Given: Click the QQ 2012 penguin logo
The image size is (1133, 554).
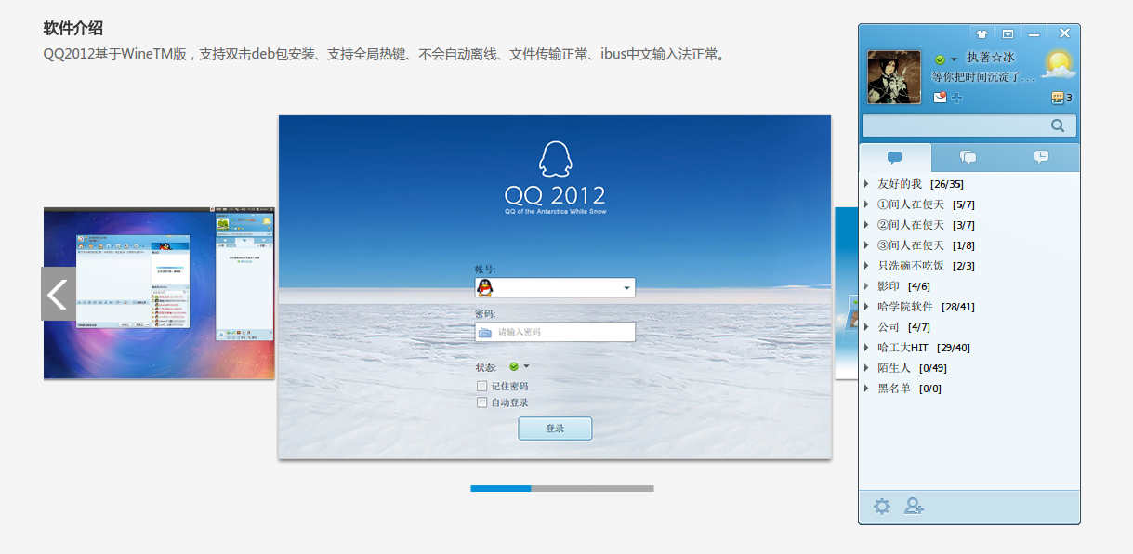Looking at the screenshot, I should [555, 159].
